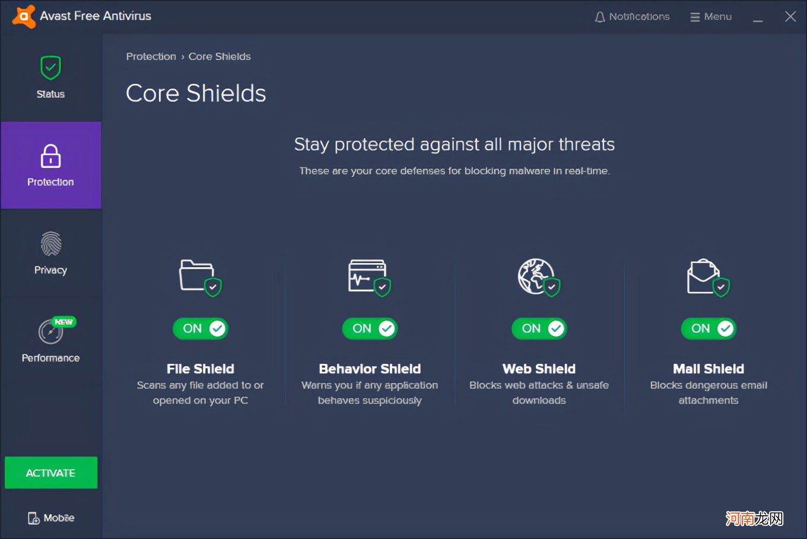
Task: Turn off the File Shield toggle
Action: click(201, 328)
